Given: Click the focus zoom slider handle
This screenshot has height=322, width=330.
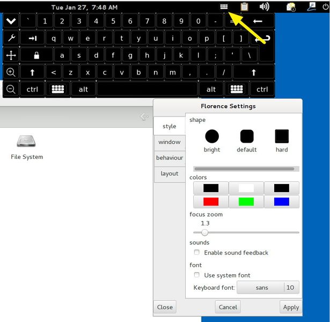Looking at the screenshot, I should click(x=204, y=232).
